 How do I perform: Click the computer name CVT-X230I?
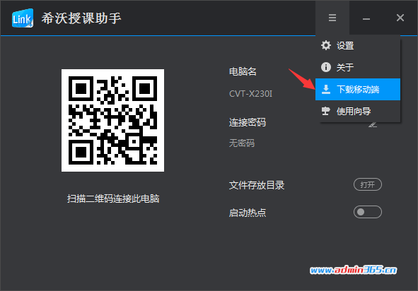click(x=250, y=94)
